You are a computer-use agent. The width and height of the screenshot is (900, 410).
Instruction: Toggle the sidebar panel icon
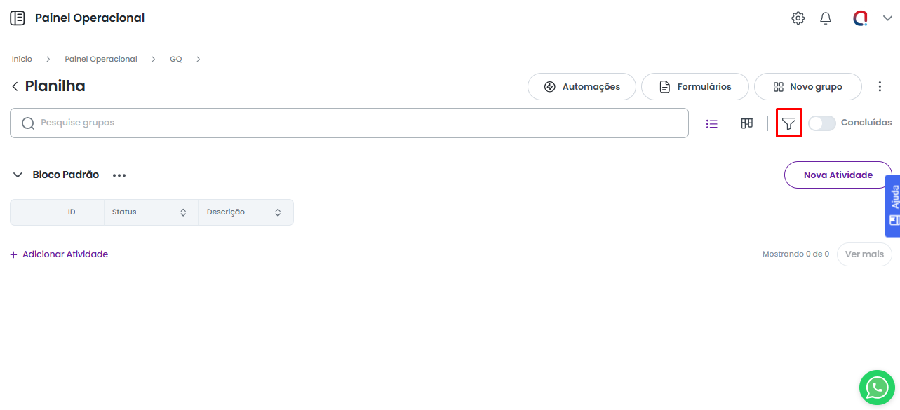(18, 18)
